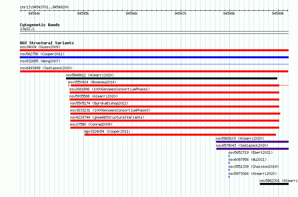Open esv2661896 (1000GenomesConsortiumPhase1) label
This screenshot has height=197, width=298.
109,89
